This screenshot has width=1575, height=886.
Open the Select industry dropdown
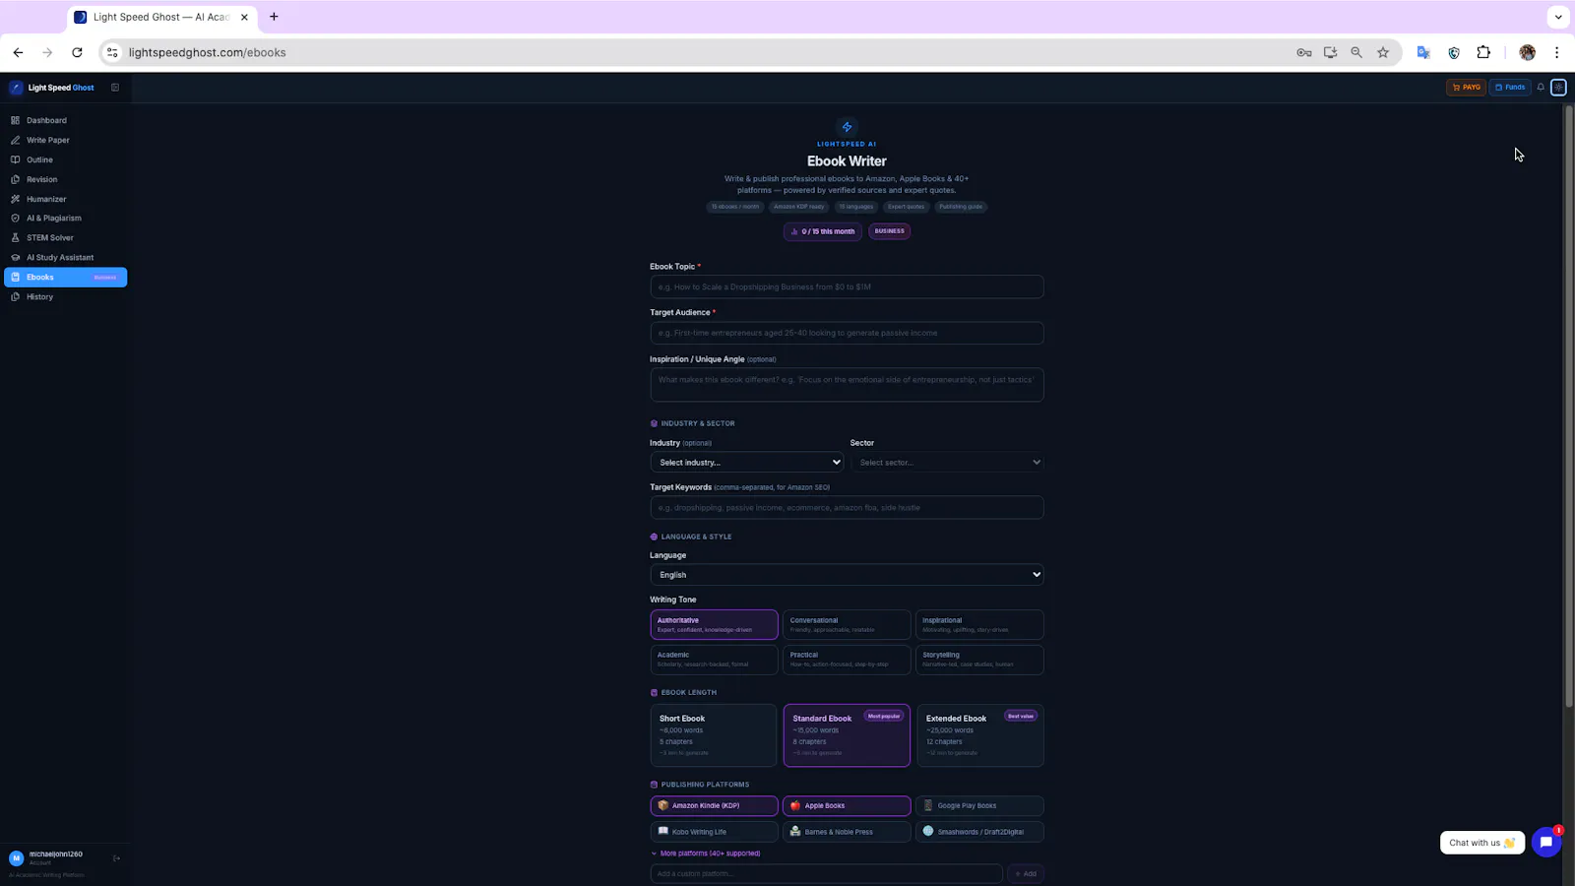(x=746, y=463)
